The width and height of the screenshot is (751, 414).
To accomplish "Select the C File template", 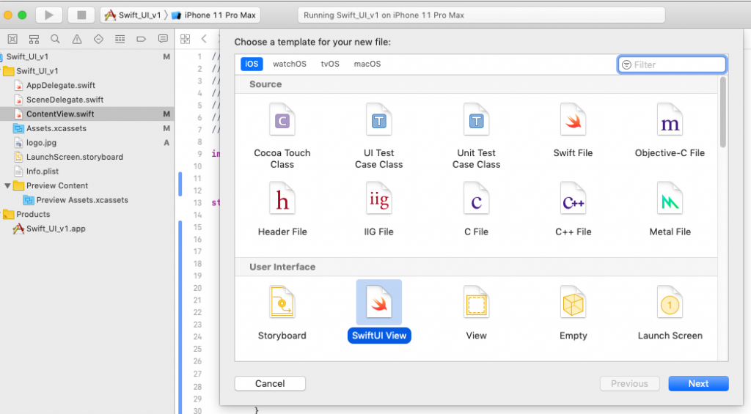I will [x=476, y=209].
